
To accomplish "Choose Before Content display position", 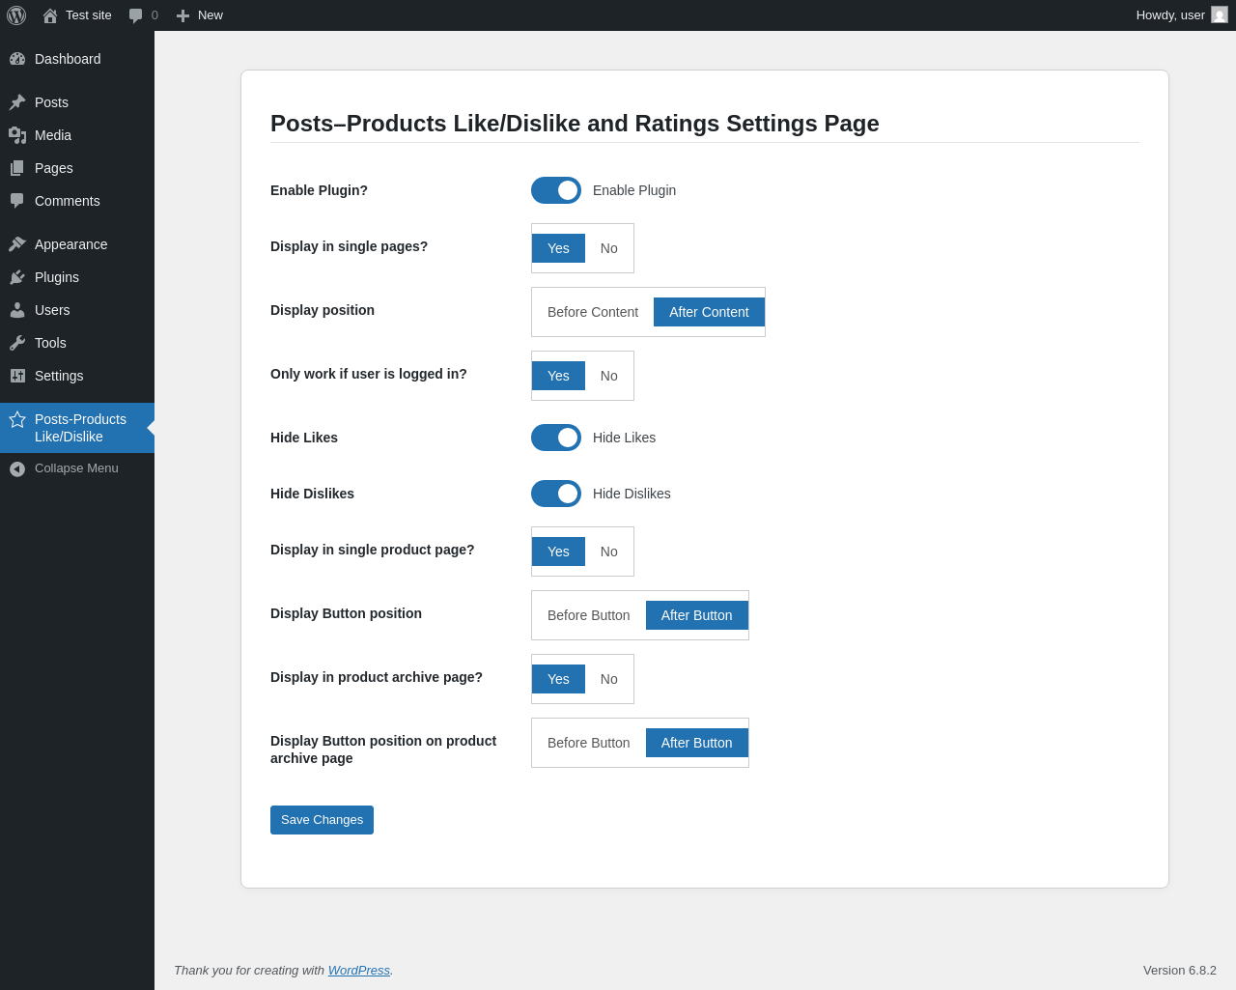I will [593, 312].
